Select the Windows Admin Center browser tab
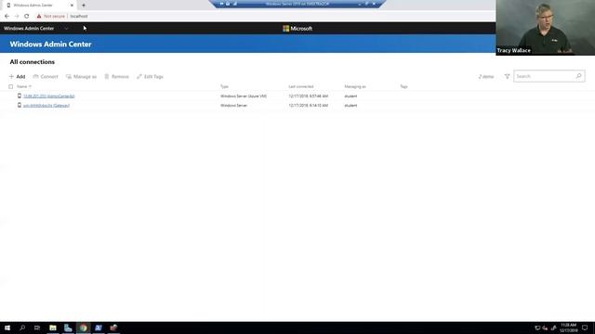This screenshot has height=334, width=595. click(38, 6)
